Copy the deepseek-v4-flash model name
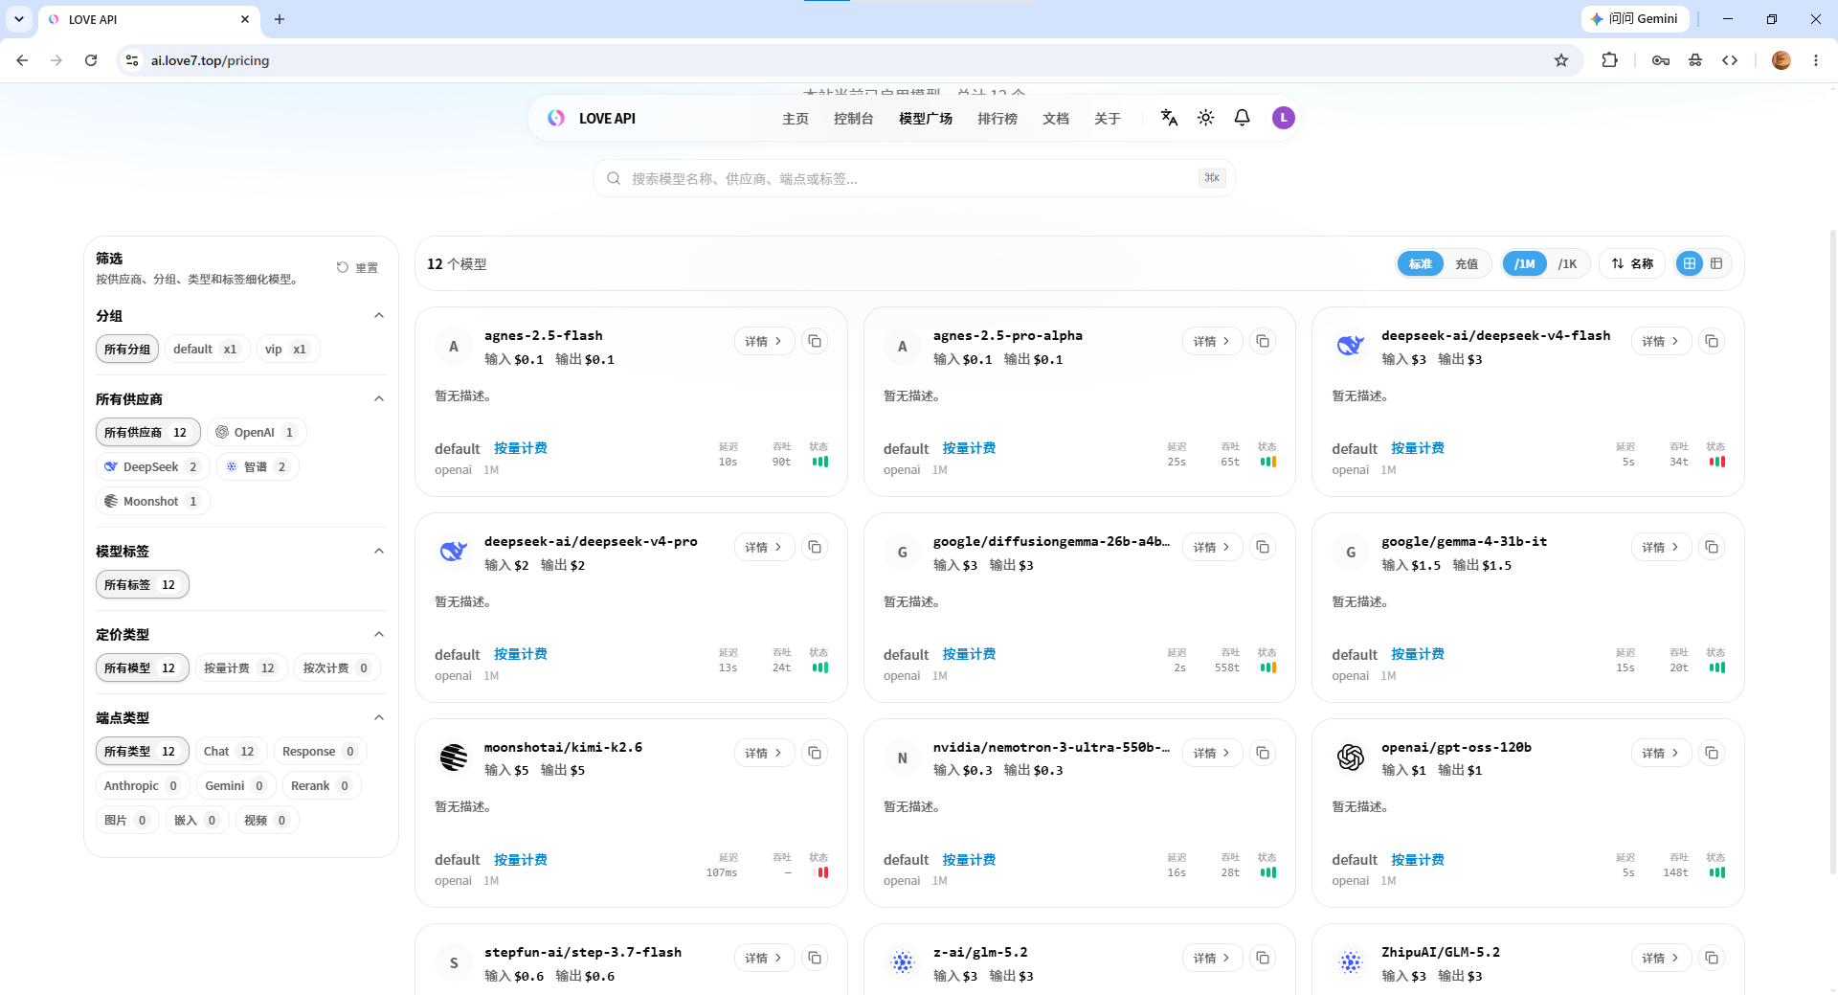The height and width of the screenshot is (995, 1838). pos(1712,341)
